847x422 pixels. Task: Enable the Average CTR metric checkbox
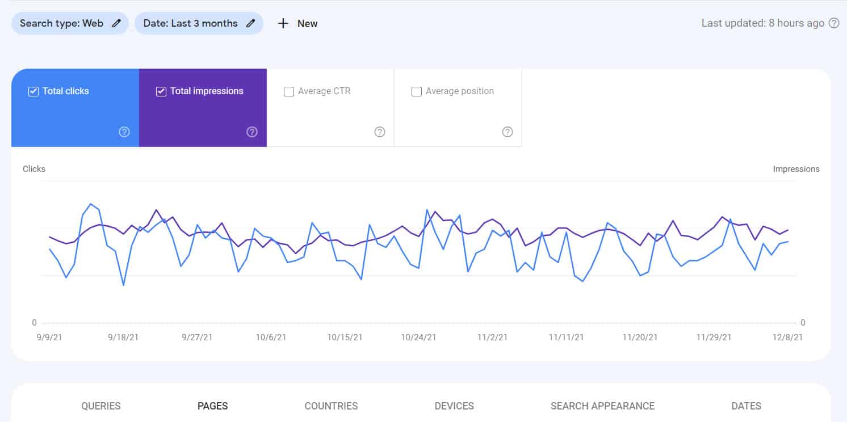tap(289, 91)
